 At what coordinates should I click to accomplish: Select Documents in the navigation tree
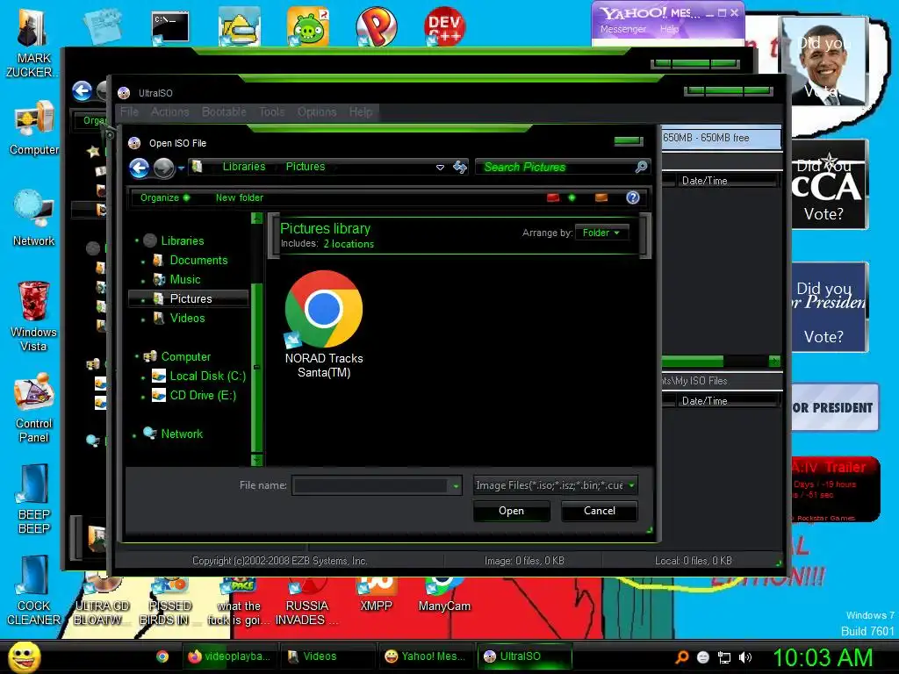coord(198,260)
